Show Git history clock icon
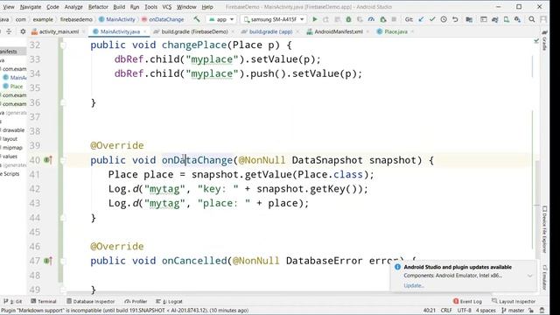The height and width of the screenshot is (315, 560). pos(444,19)
